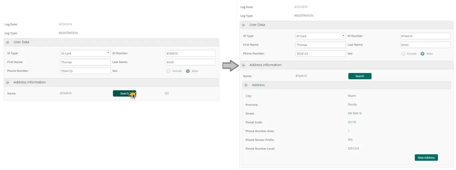
Task: Click the 'Phone Number Local:' label
Action: pyautogui.click(x=260, y=149)
